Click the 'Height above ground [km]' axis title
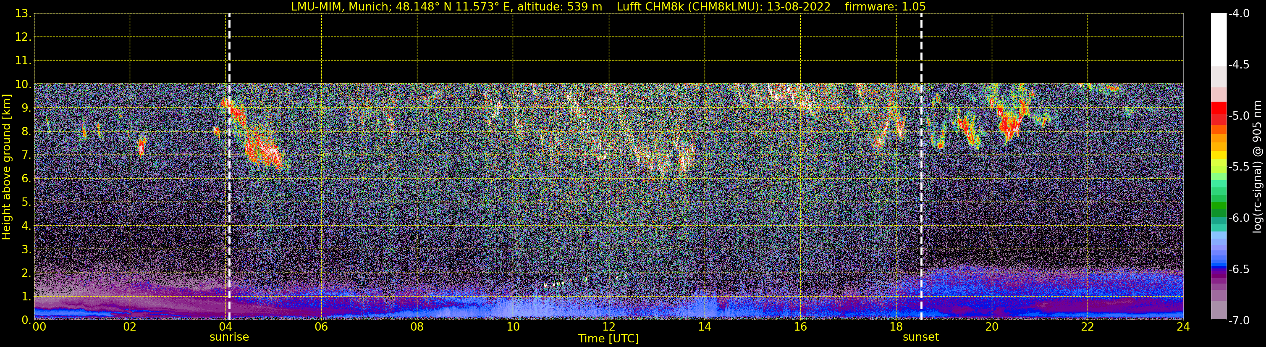 click(x=6, y=167)
